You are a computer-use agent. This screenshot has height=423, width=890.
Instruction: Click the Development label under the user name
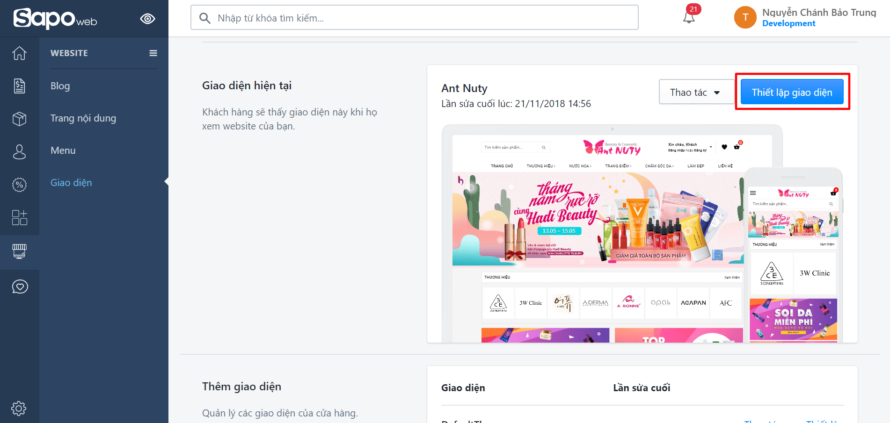coord(788,23)
